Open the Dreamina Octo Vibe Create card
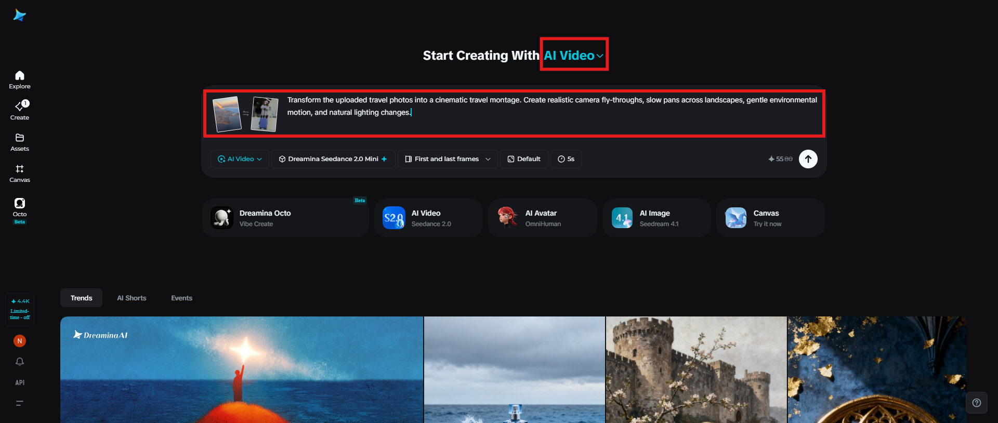Viewport: 998px width, 423px height. coord(285,218)
